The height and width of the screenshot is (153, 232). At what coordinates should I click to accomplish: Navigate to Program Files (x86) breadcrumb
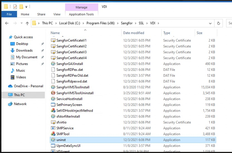click(x=100, y=23)
